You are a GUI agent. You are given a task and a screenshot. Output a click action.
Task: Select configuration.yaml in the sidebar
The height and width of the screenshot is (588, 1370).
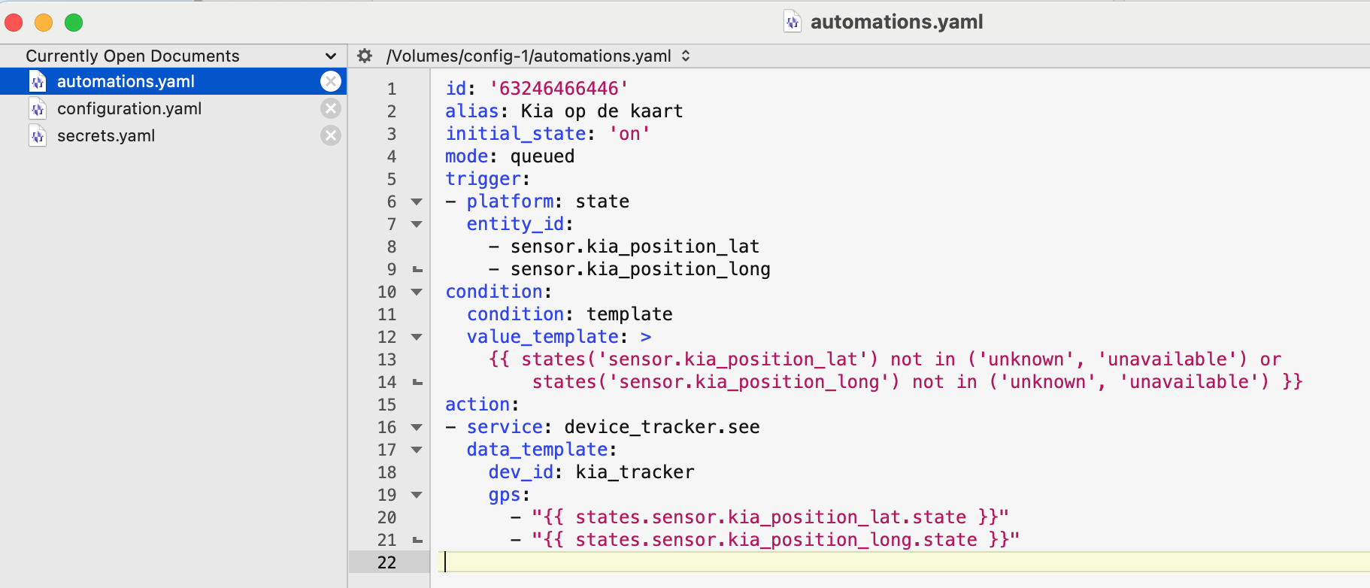[129, 108]
